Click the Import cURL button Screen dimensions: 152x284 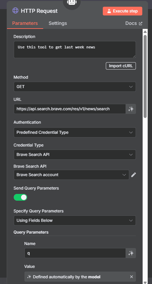tap(121, 66)
